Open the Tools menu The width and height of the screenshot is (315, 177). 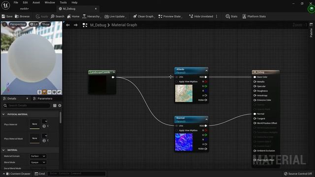click(63, 2)
